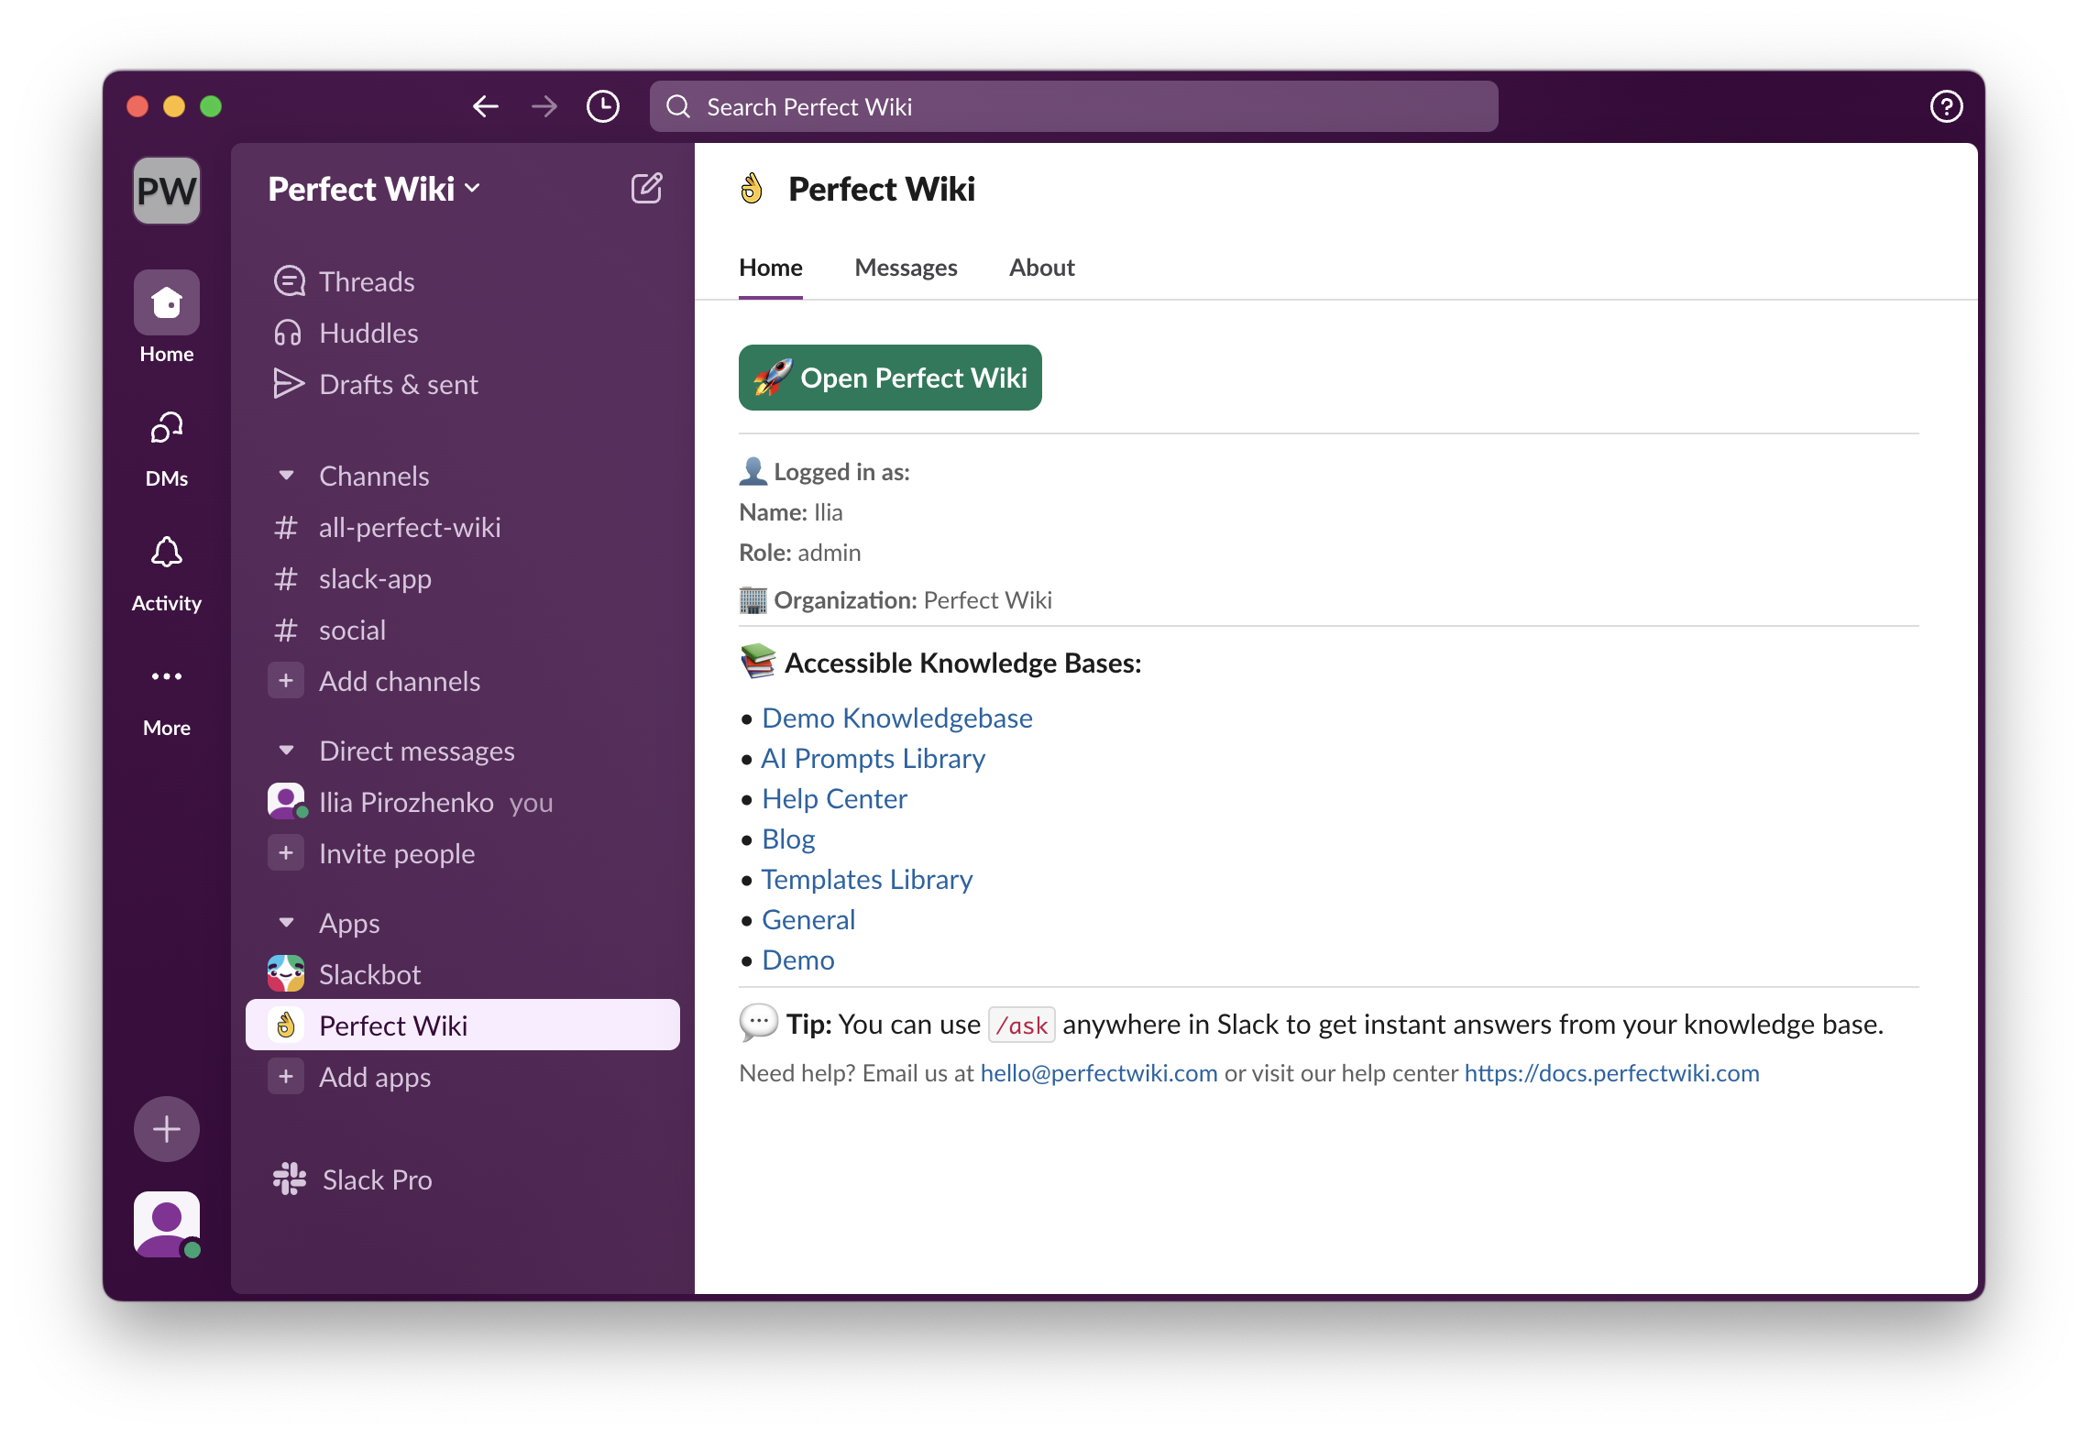Open your profile avatar at the bottom
This screenshot has width=2088, height=1437.
166,1224
